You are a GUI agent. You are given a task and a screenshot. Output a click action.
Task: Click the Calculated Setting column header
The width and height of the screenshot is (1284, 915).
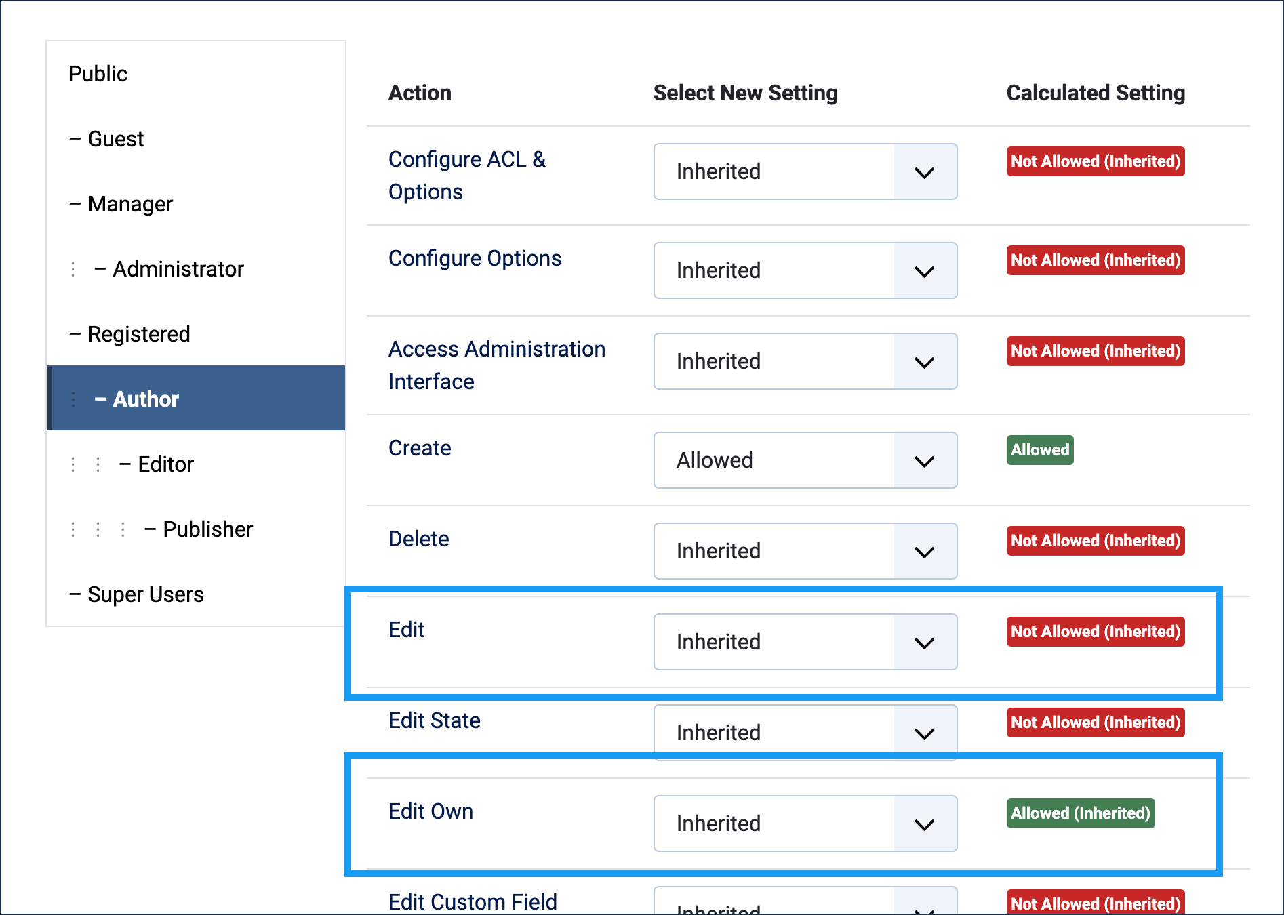(x=1096, y=93)
